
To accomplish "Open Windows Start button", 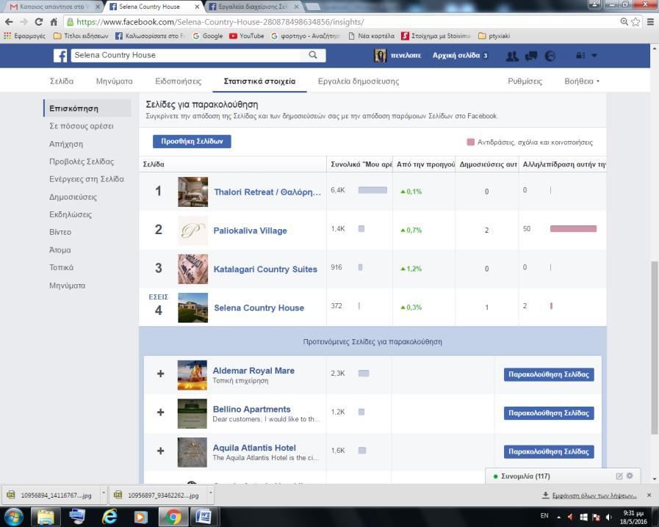I will [13, 517].
